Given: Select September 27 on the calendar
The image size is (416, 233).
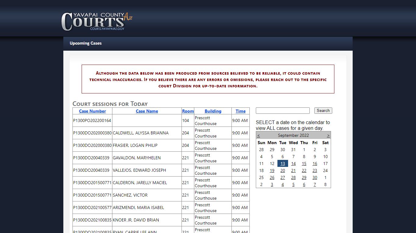Looking at the screenshot, I should (x=283, y=177).
